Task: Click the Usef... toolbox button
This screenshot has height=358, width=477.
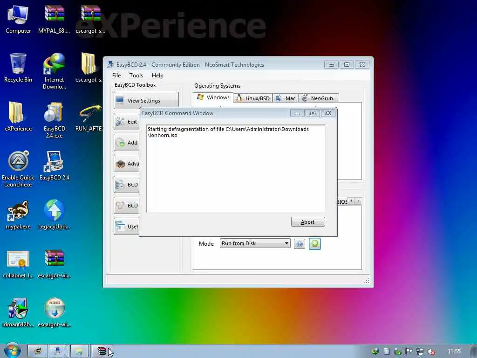Action: (x=127, y=227)
